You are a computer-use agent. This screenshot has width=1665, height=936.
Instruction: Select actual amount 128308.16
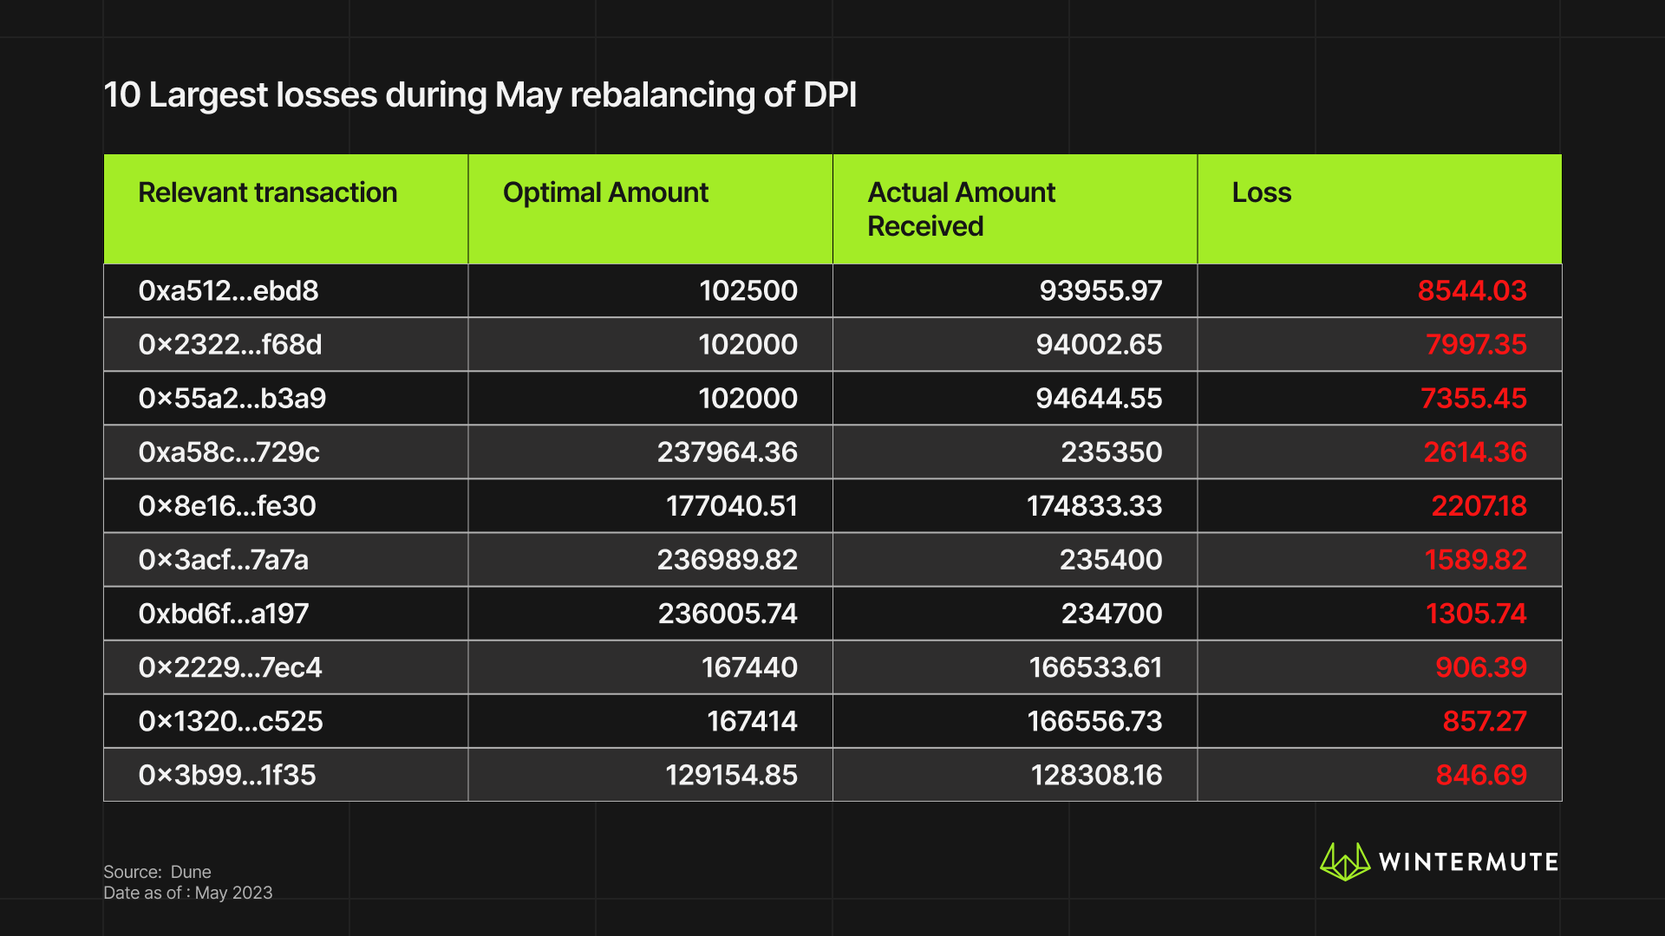click(1096, 774)
